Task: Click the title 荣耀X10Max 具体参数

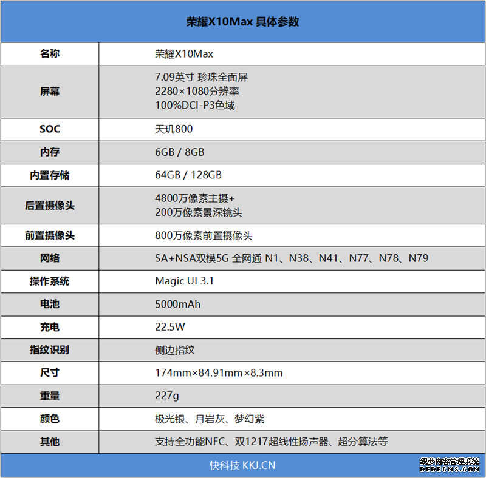Action: pos(242,22)
